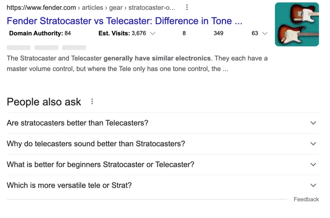
Task: Expand the dropdown arrow next to 63
Action: (x=265, y=33)
